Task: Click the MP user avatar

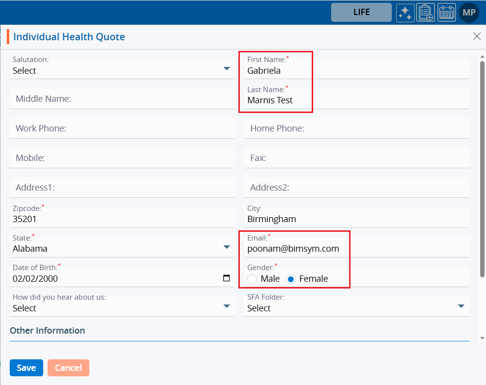Action: [x=469, y=13]
